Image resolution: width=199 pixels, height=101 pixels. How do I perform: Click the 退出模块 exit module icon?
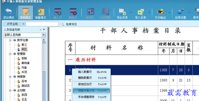(x=9, y=11)
